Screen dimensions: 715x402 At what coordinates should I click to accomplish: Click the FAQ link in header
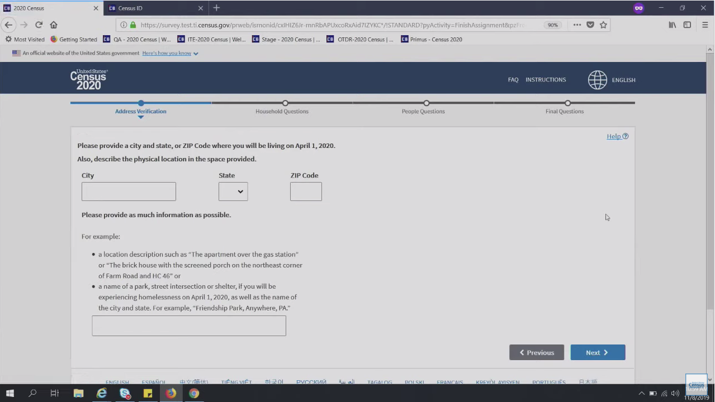point(513,80)
